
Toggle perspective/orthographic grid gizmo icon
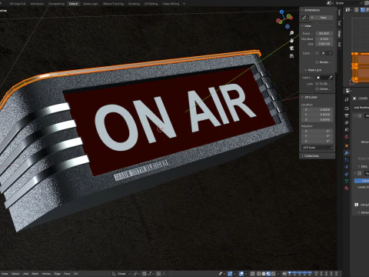pos(291,55)
